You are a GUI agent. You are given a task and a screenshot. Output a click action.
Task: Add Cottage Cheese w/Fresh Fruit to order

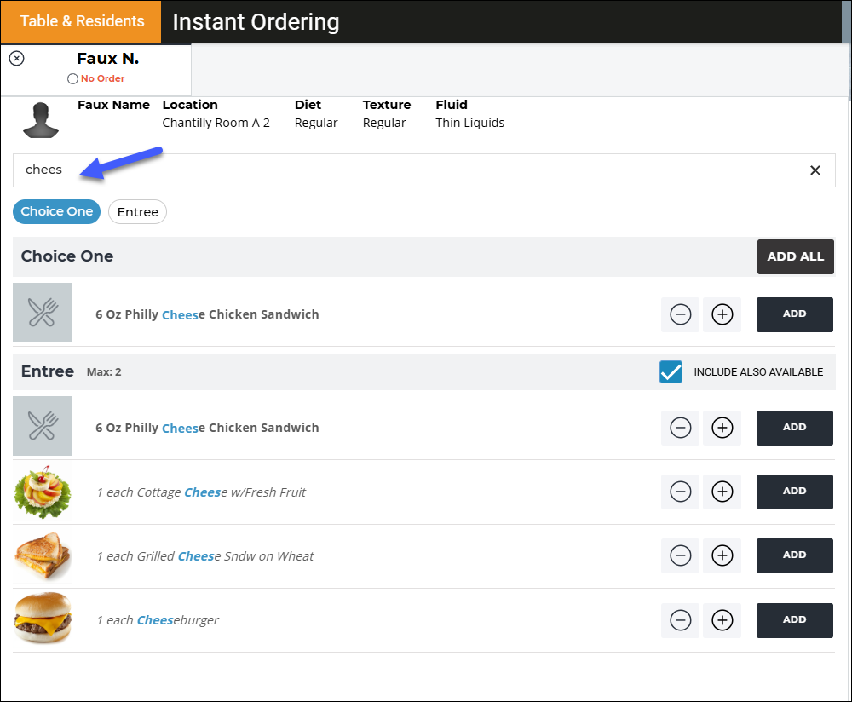794,492
